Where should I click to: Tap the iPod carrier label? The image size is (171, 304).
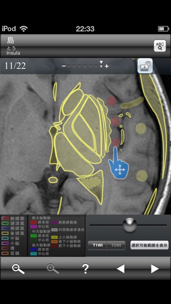coord(9,29)
